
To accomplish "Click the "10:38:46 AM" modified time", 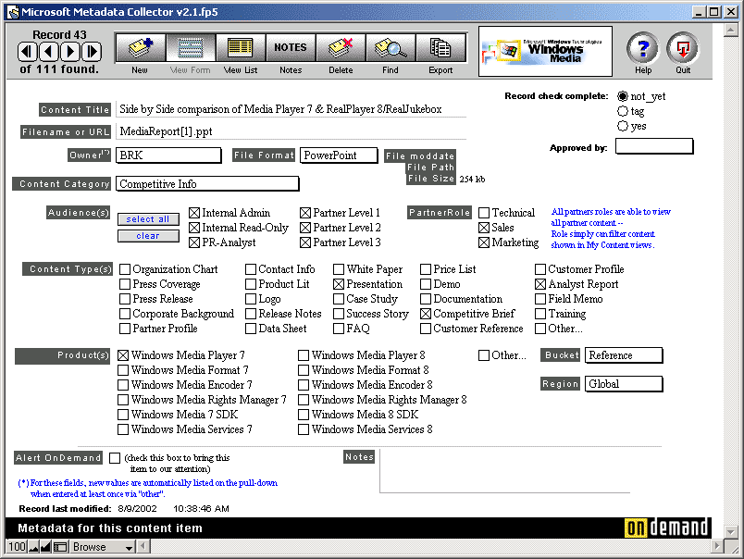I will click(x=201, y=509).
